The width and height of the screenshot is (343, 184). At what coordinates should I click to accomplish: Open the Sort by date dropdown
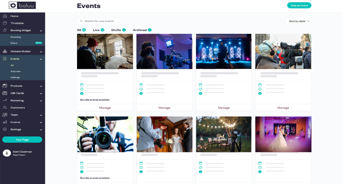pos(298,21)
